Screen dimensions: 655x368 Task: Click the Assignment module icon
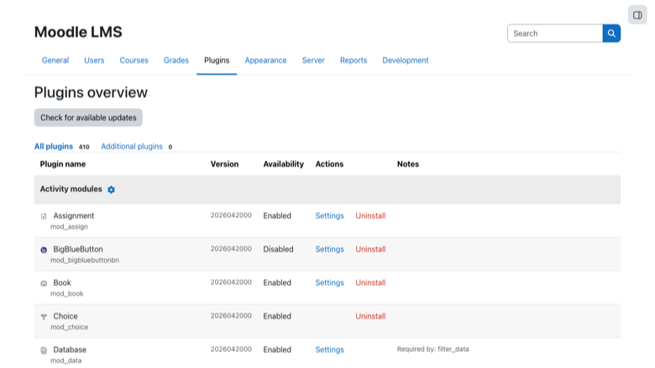point(44,216)
